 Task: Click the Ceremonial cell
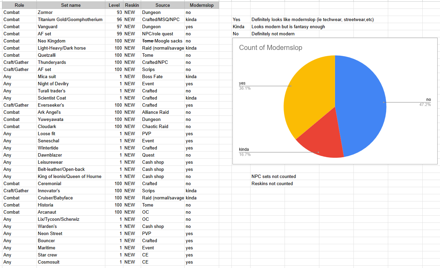[x=71, y=183]
